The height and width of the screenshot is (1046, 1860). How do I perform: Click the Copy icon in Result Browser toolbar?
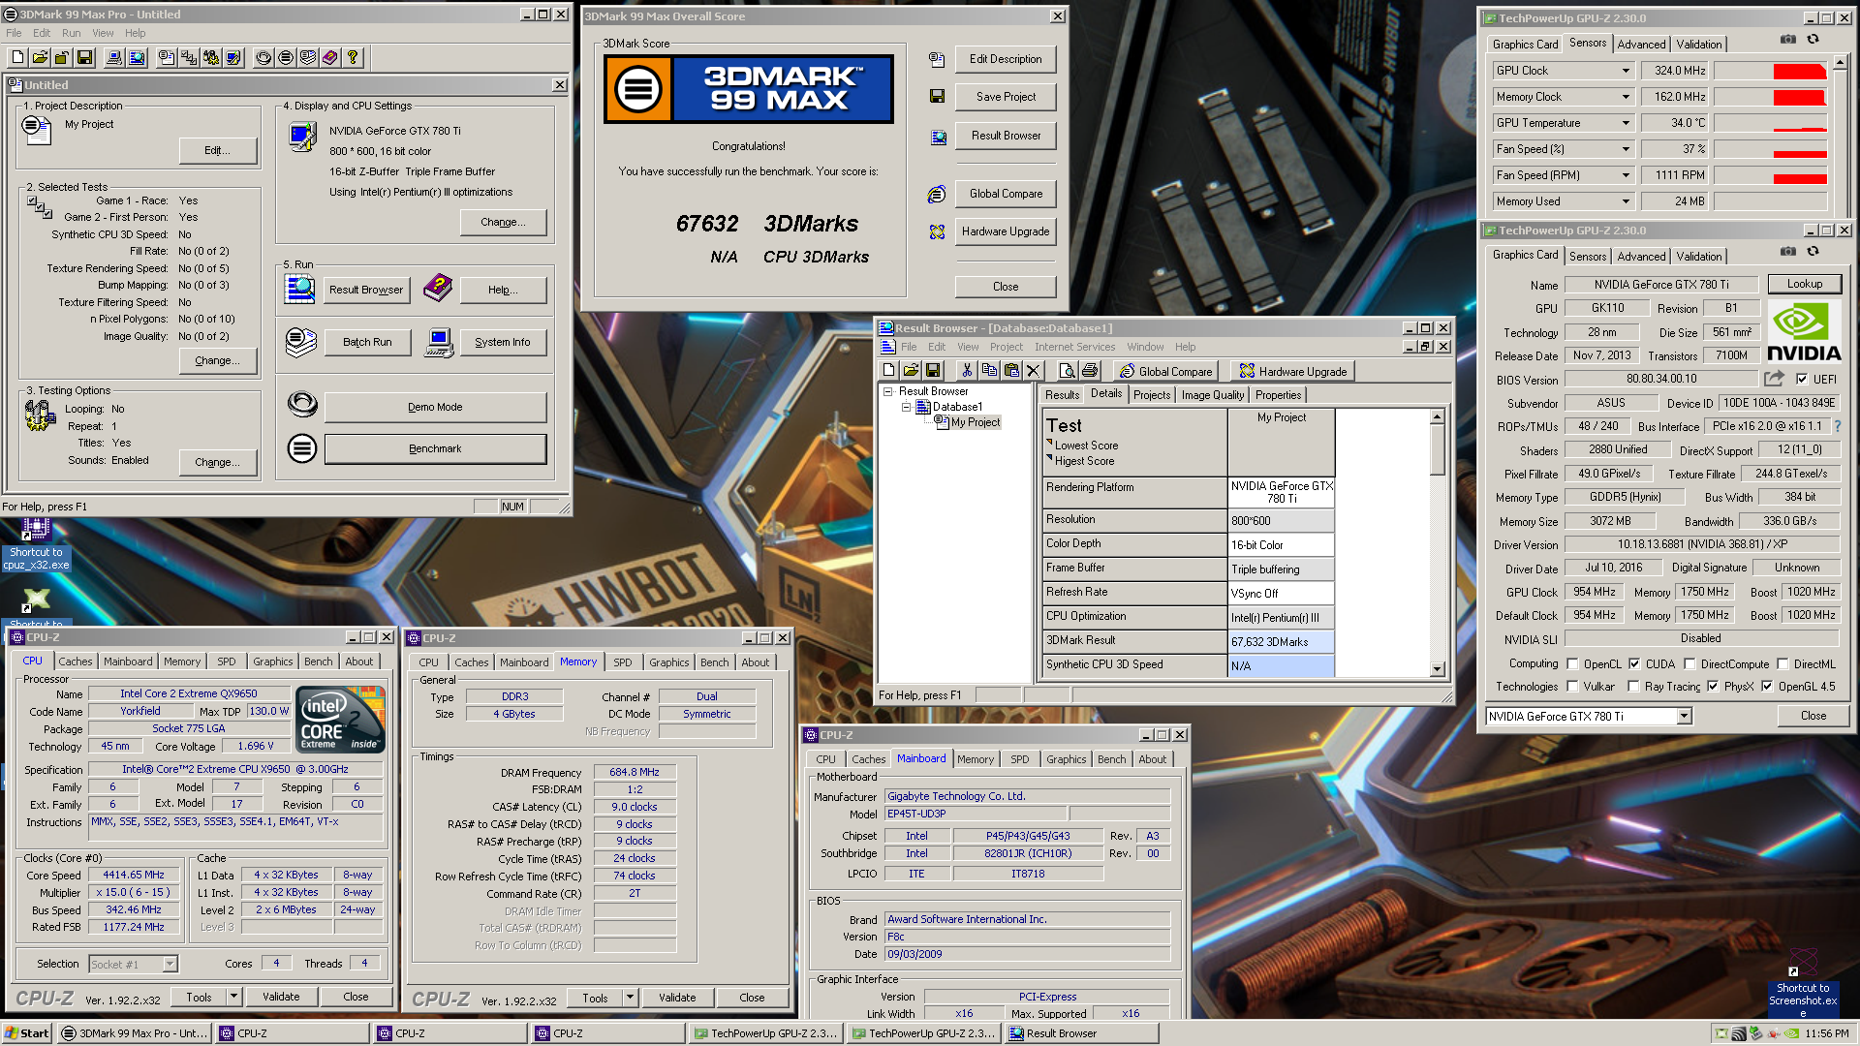[989, 371]
